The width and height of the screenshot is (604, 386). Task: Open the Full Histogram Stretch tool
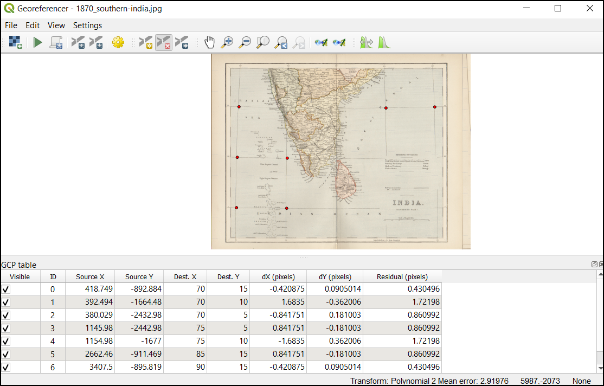[384, 42]
